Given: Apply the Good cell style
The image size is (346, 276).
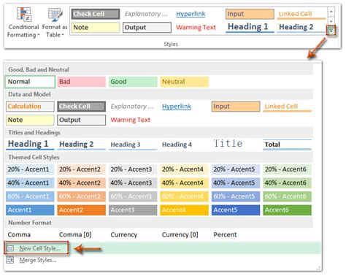Looking at the screenshot, I should click(133, 82).
